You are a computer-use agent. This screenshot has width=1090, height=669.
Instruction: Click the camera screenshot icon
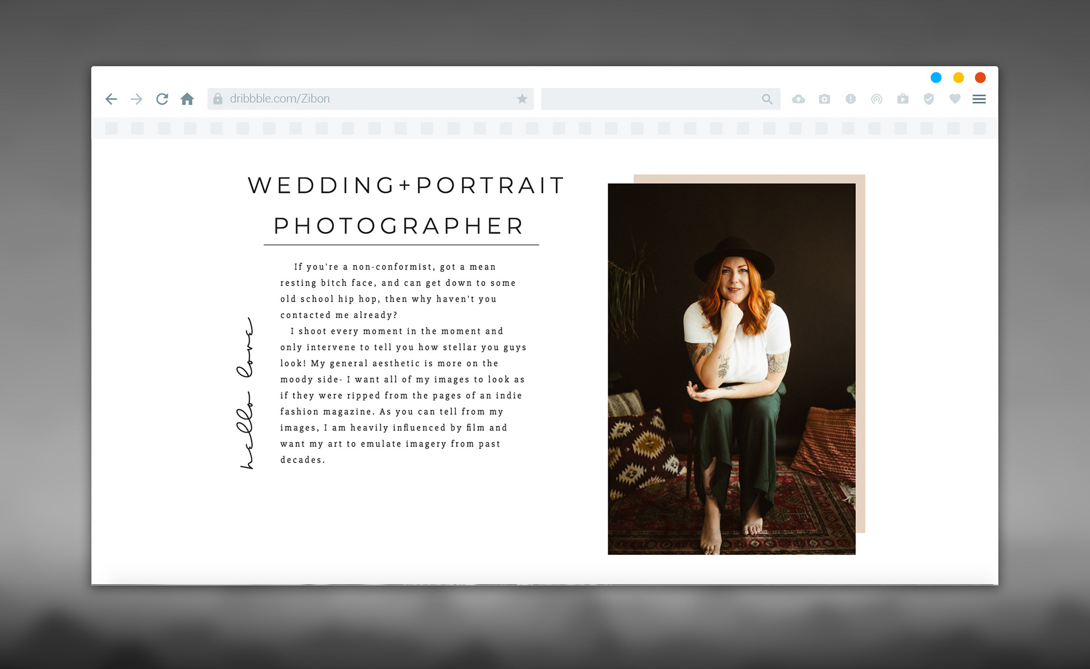(x=824, y=99)
